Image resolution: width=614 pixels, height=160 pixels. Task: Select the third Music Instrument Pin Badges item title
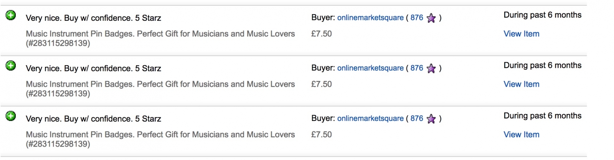click(x=160, y=139)
